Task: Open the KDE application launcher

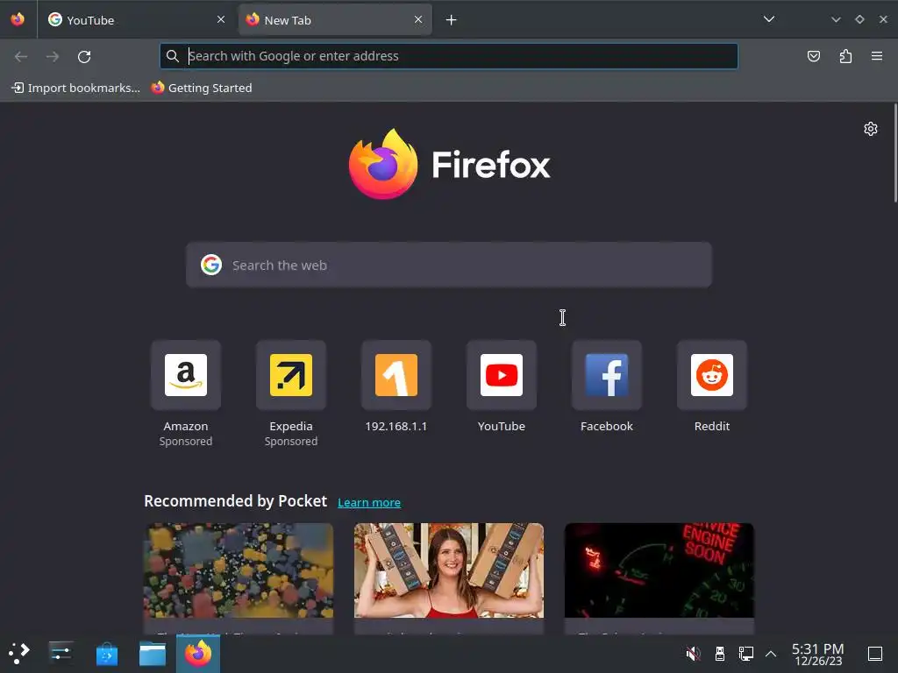Action: [x=19, y=653]
